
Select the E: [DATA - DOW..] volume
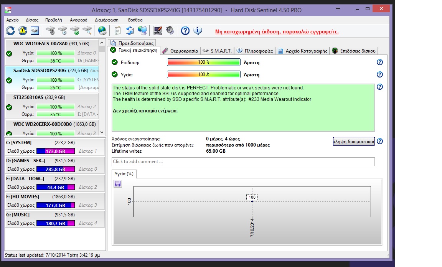coord(55,183)
